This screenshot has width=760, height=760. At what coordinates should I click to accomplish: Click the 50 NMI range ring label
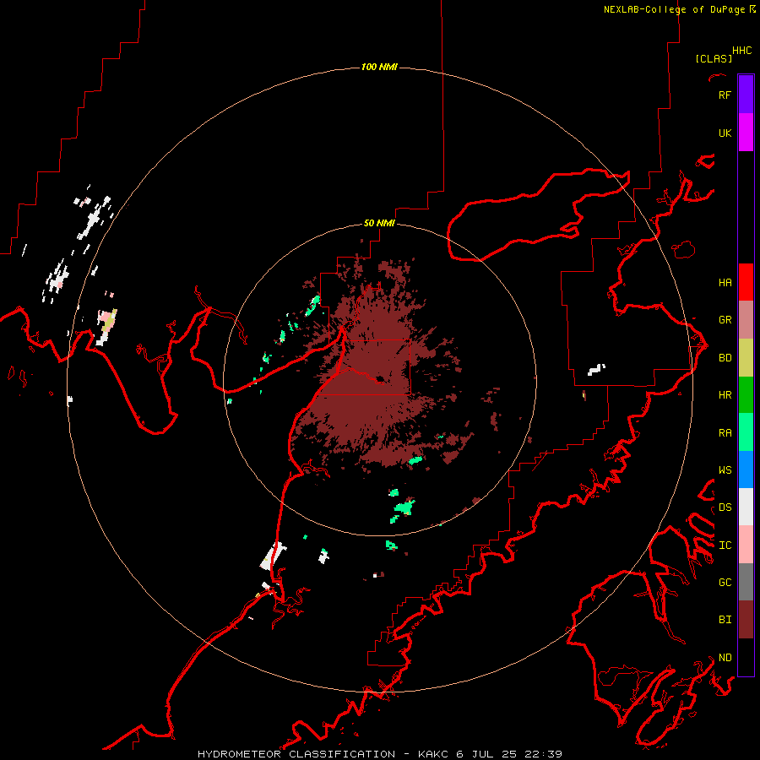[379, 224]
